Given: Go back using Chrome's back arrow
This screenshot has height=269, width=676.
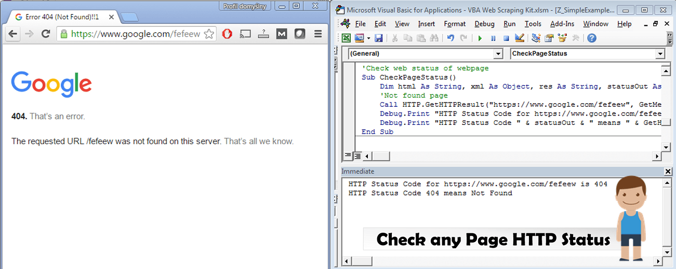Looking at the screenshot, I should (x=12, y=34).
